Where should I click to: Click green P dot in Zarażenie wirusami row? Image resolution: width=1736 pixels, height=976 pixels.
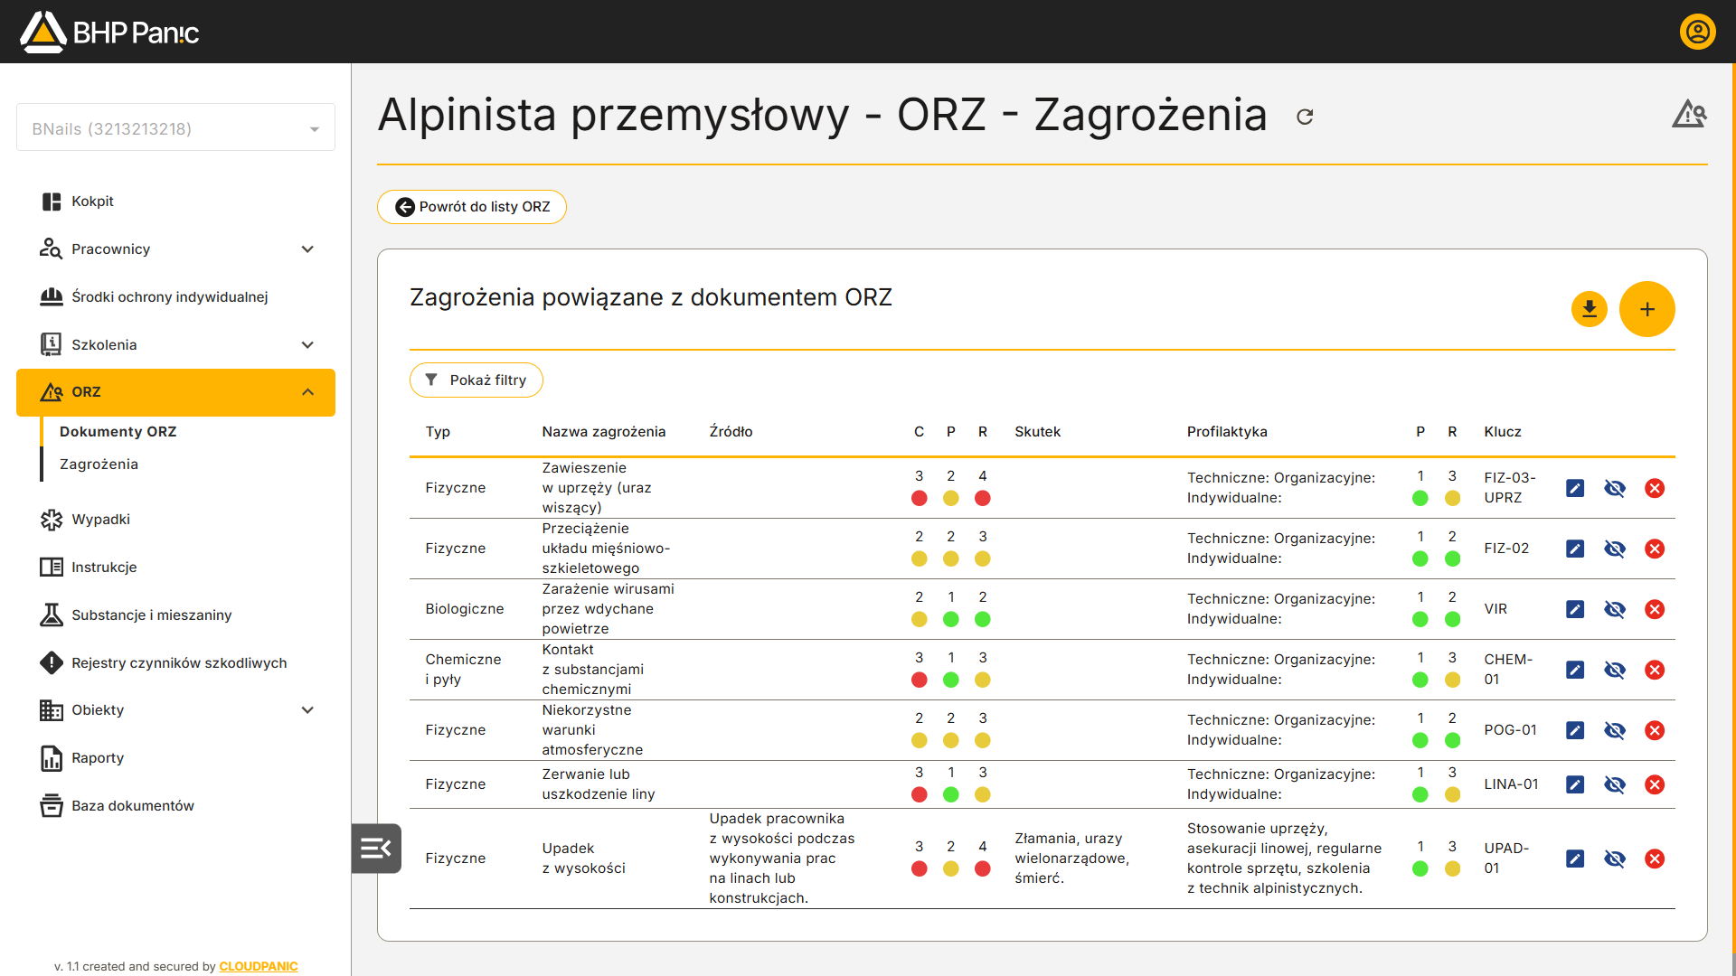[950, 619]
